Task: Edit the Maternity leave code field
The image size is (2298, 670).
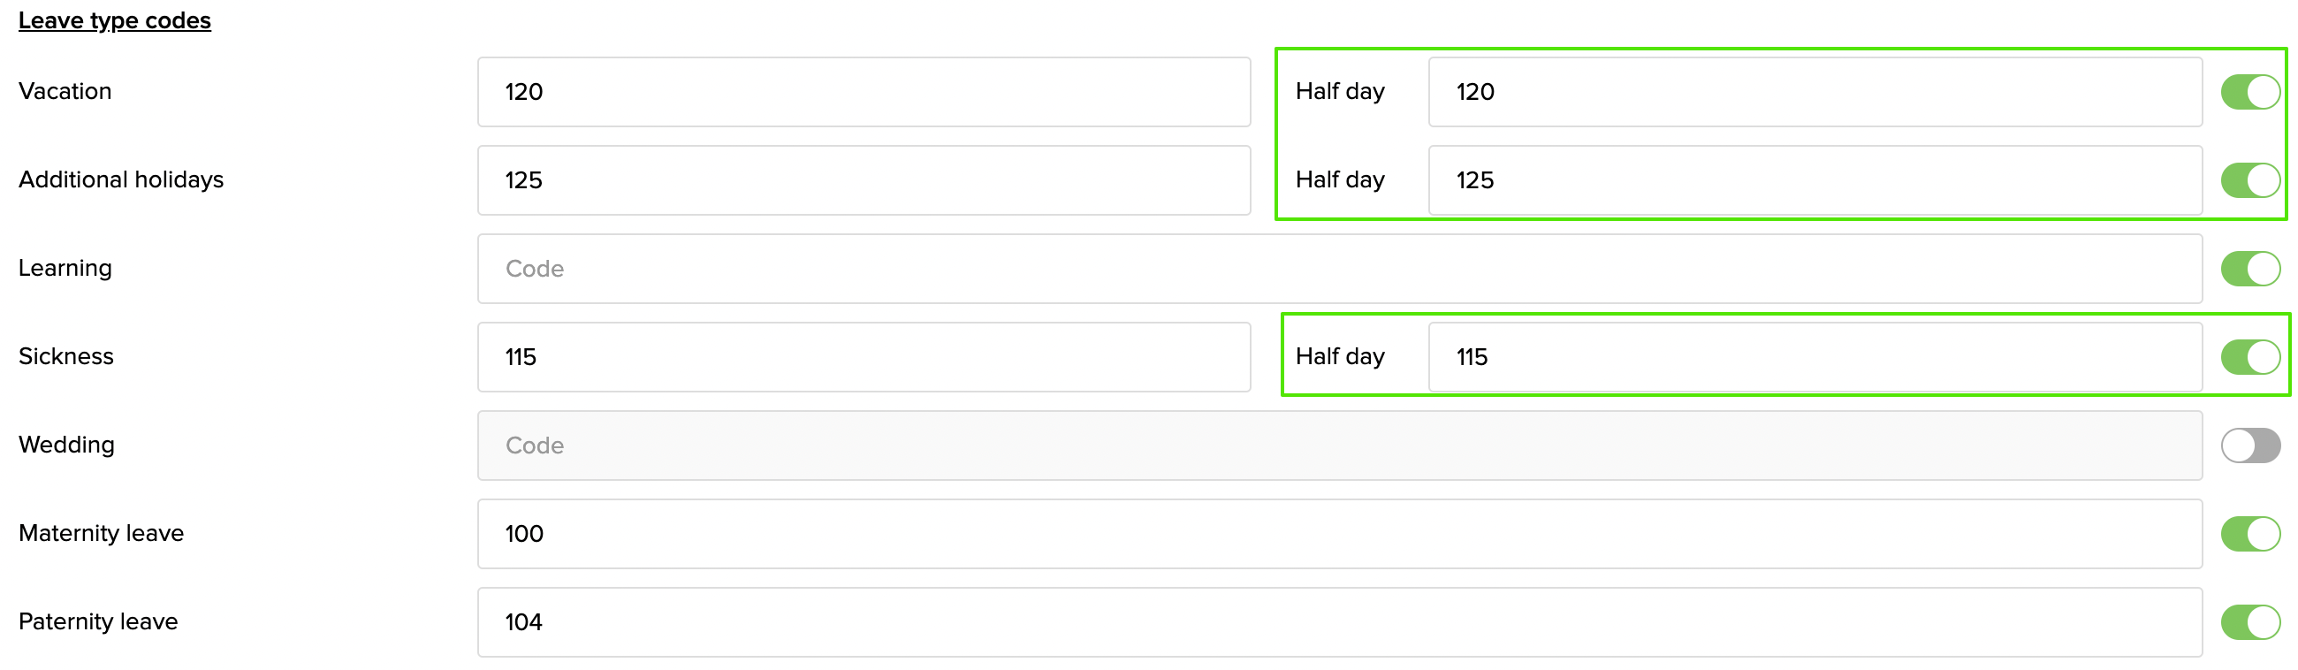Action: (x=1338, y=534)
